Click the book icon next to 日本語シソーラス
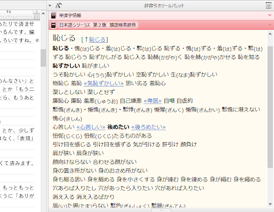The height and width of the screenshot is (212, 274). click(54, 25)
